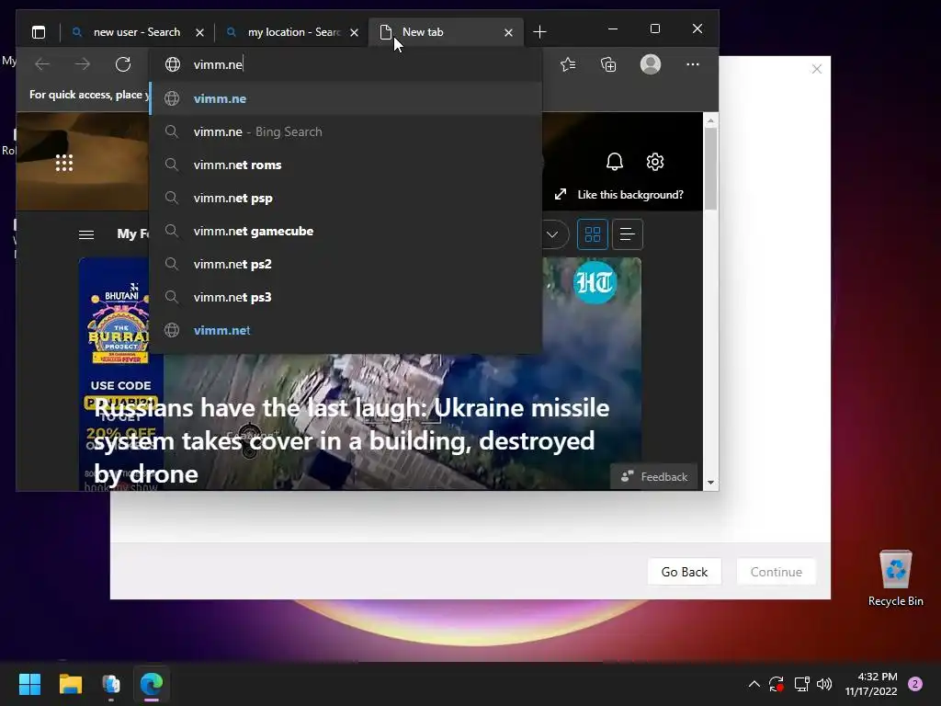This screenshot has width=941, height=706.
Task: Switch feed to list view
Action: (627, 234)
